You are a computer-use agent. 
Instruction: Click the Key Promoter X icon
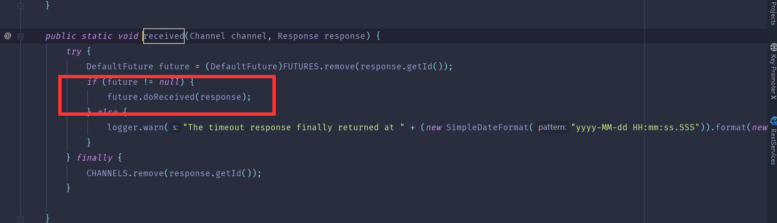[773, 47]
